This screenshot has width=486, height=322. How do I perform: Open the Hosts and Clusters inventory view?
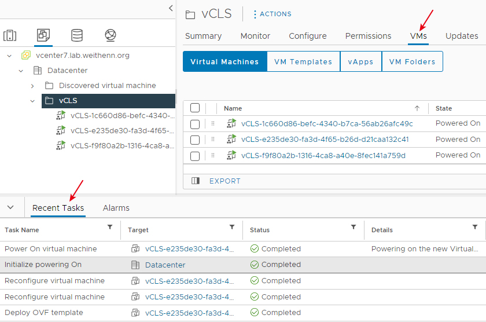10,35
